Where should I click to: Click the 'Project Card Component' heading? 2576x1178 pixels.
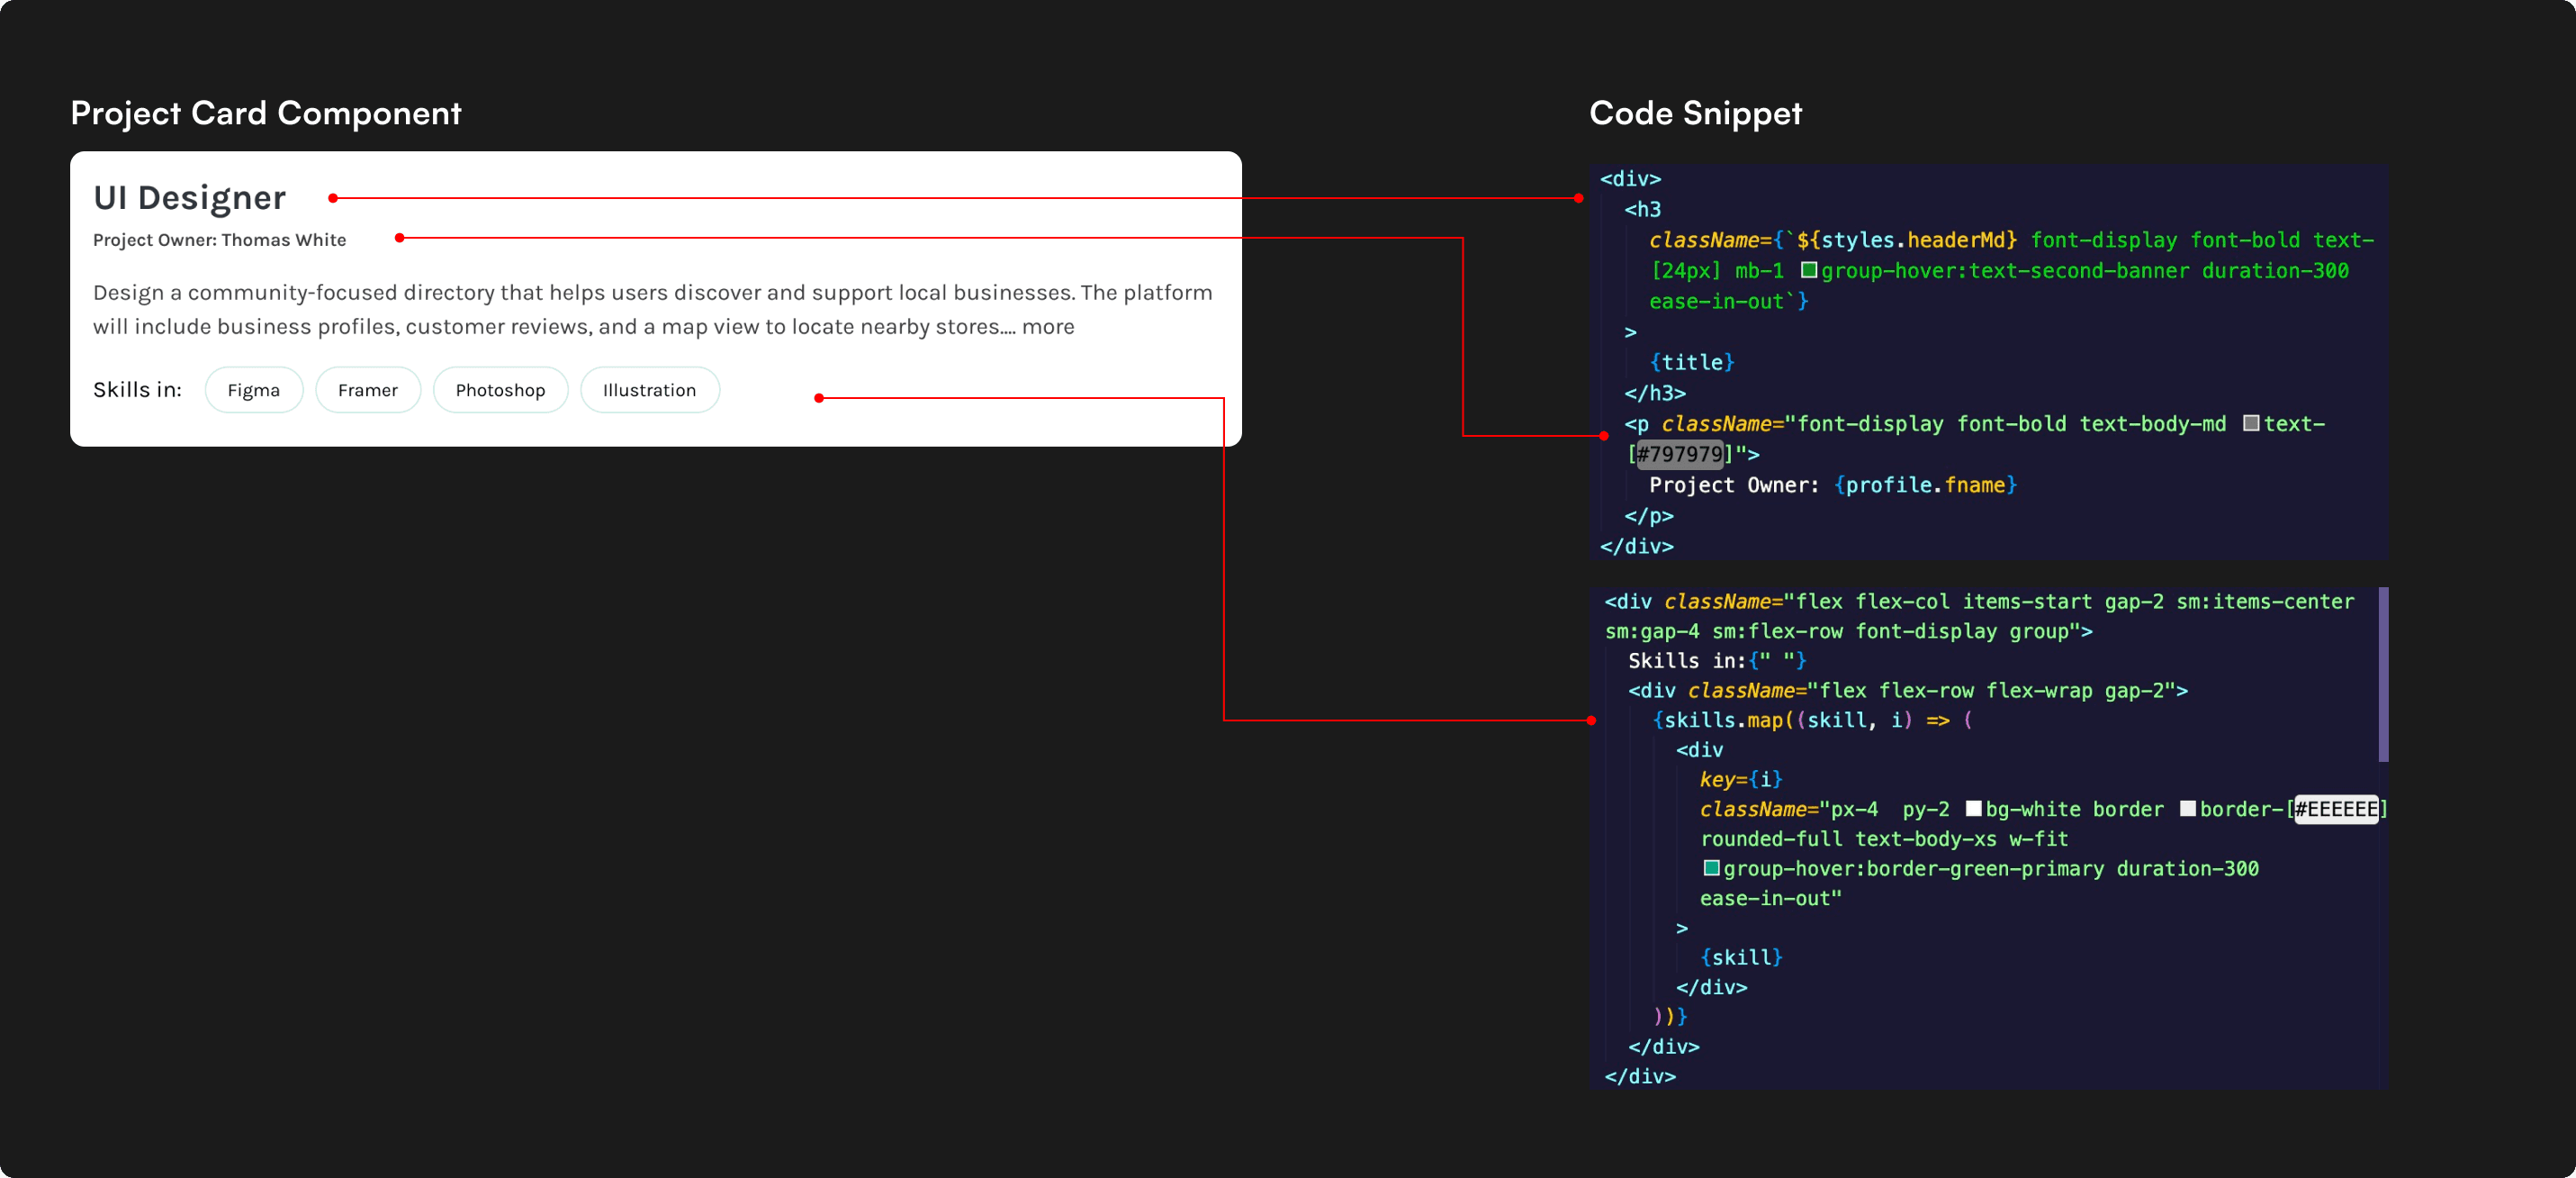tap(266, 113)
